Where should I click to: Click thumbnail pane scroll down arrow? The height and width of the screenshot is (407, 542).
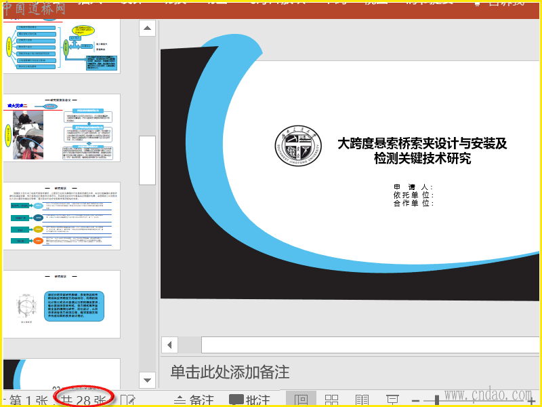point(147,380)
